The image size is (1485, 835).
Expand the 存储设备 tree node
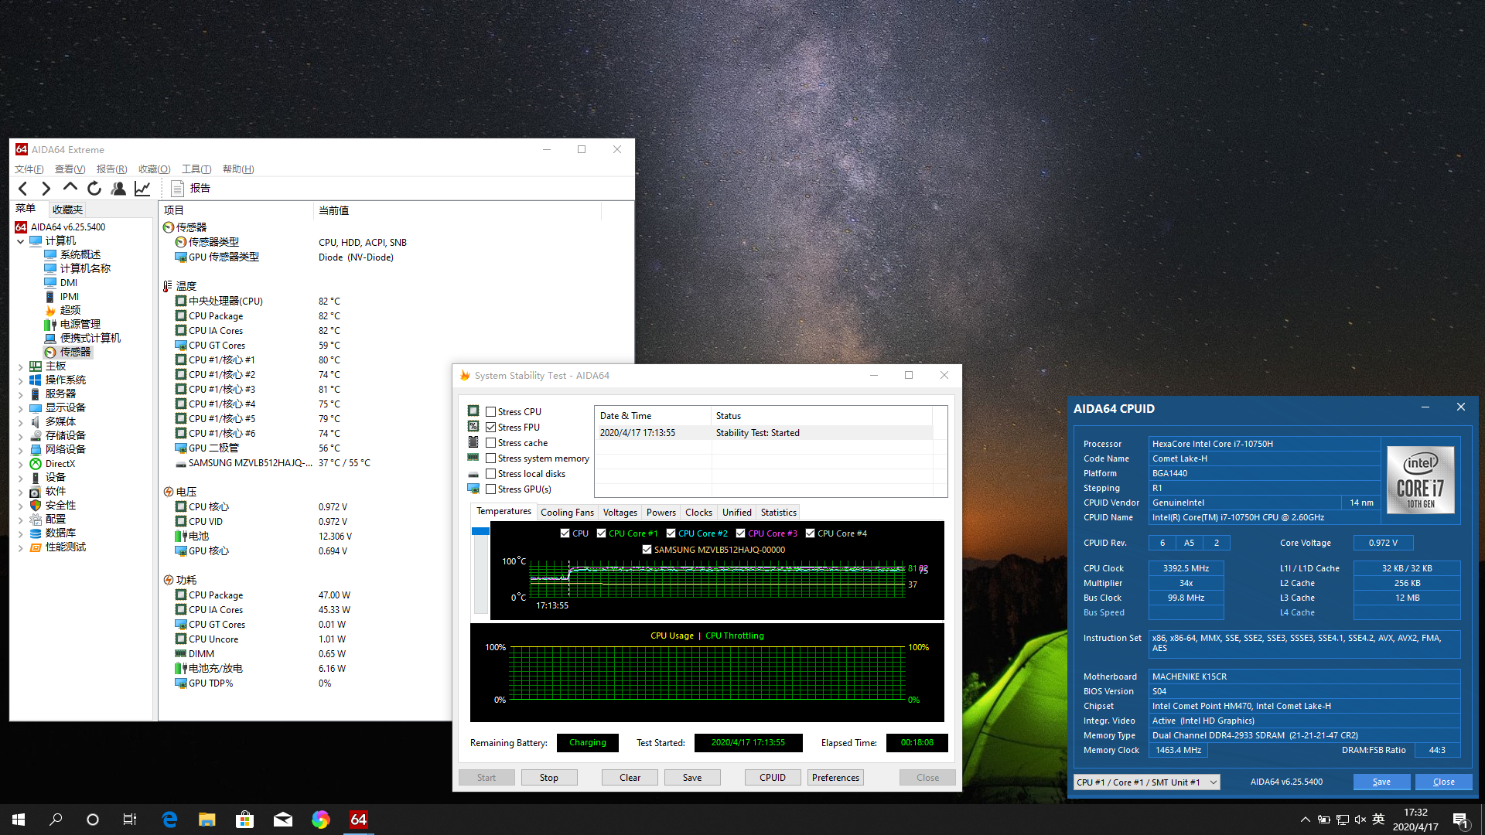21,436
